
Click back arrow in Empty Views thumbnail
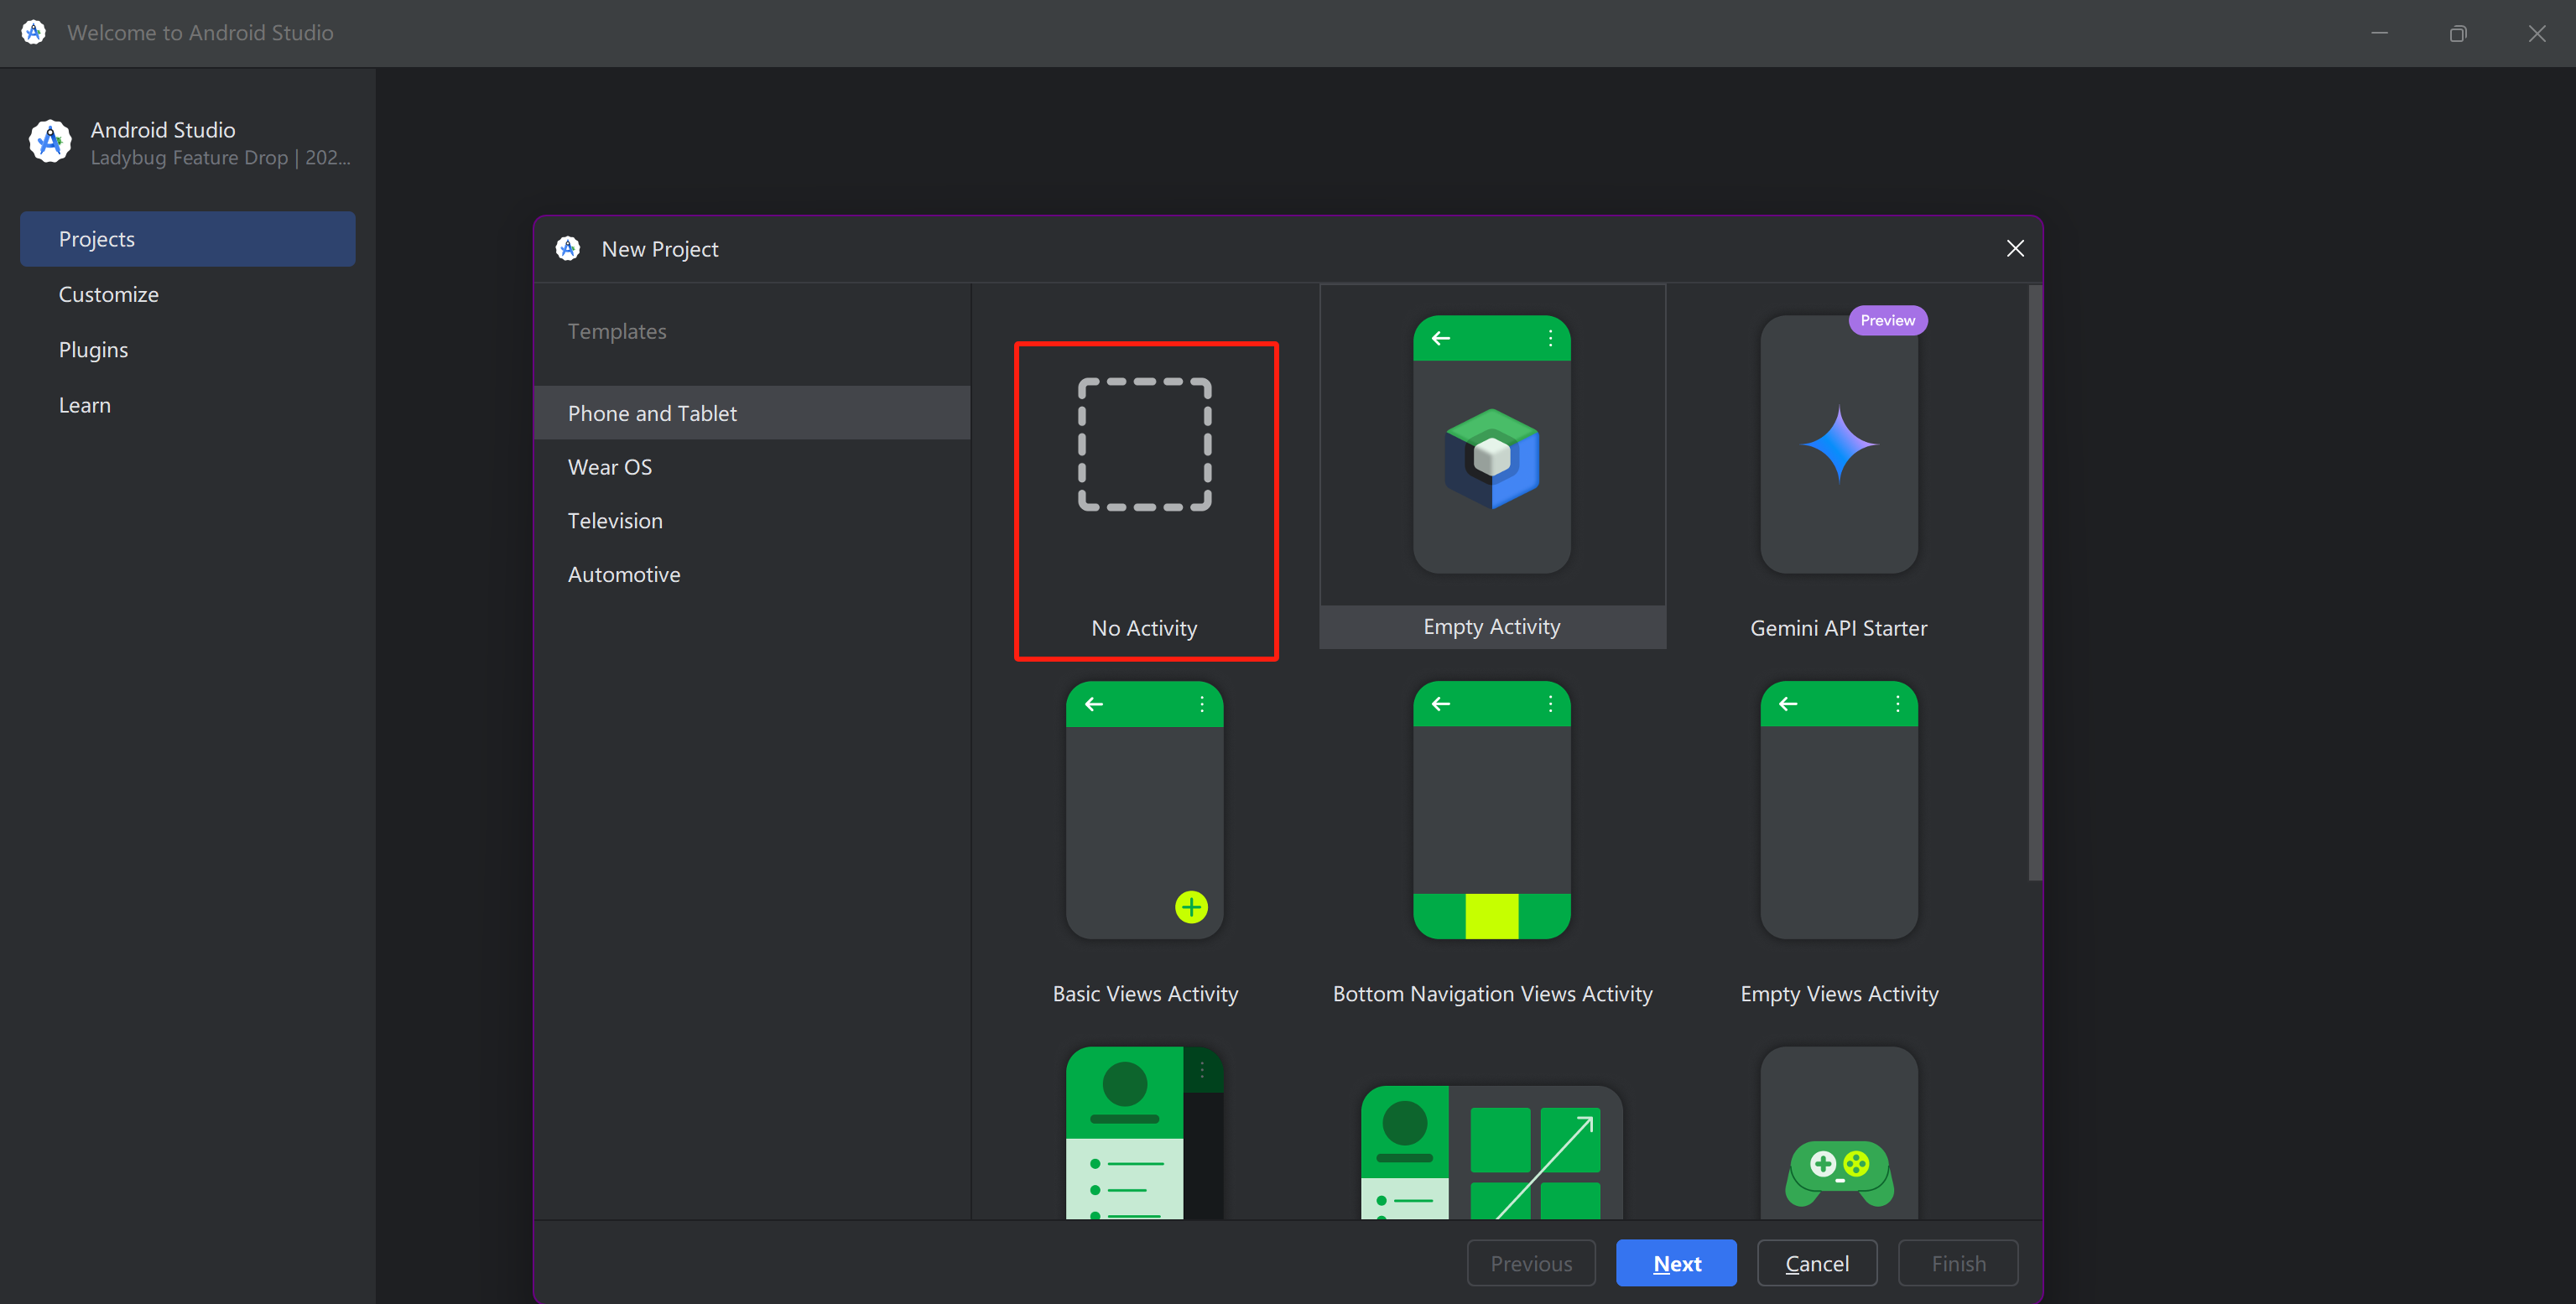click(x=1788, y=705)
